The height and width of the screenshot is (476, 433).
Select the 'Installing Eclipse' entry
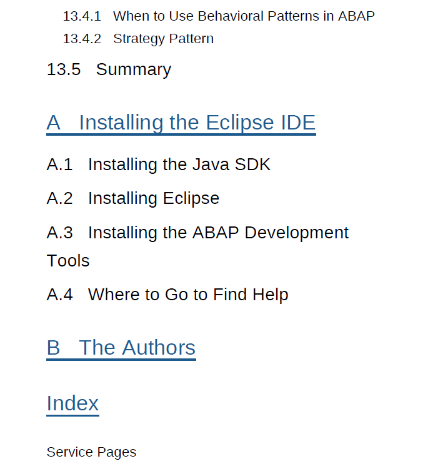click(153, 198)
